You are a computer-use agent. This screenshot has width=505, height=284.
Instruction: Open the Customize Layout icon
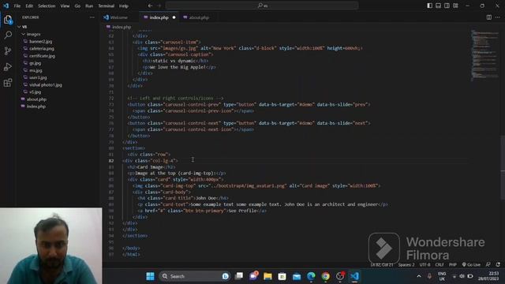456,6
